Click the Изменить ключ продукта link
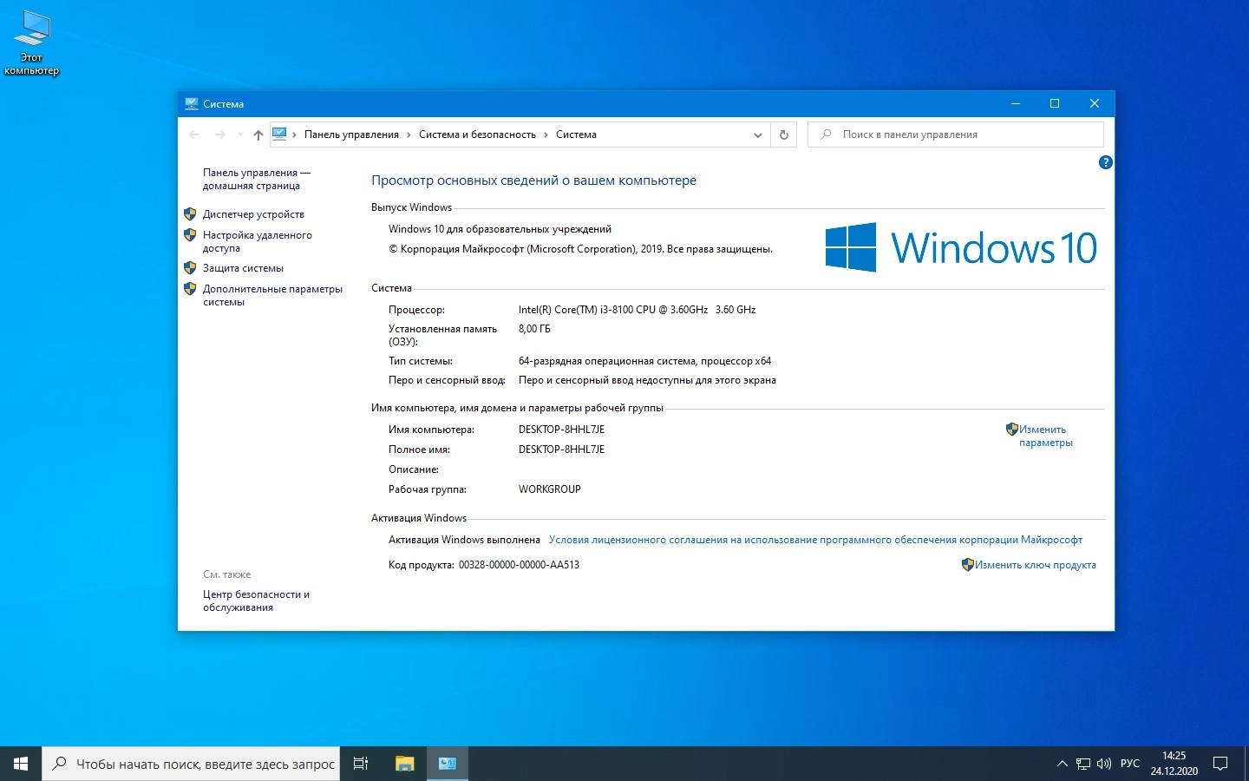The height and width of the screenshot is (781, 1249). coord(1035,565)
